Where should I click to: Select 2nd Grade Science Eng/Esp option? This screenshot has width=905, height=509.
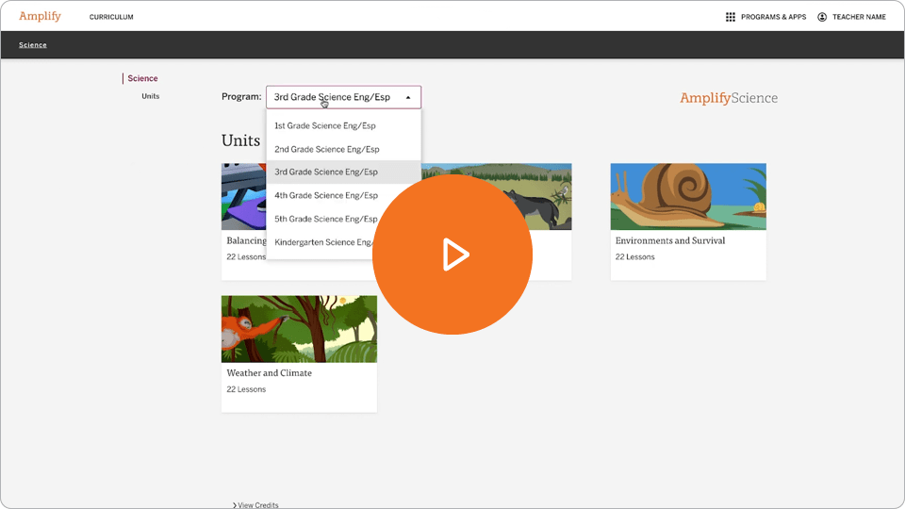pos(343,149)
